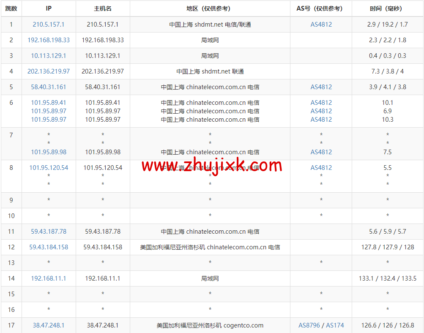424x333 pixels.
Task: Open IP column link 101.95.89.41
Action: coord(49,103)
